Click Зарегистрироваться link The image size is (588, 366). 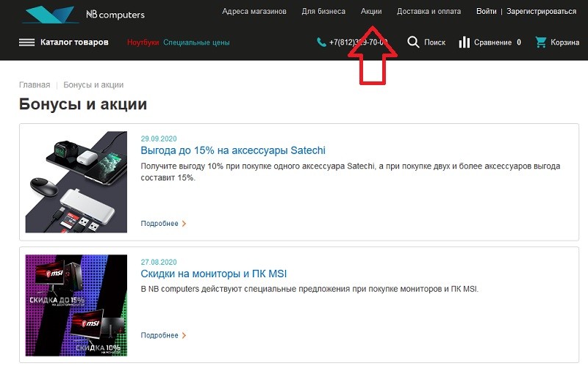coord(541,12)
